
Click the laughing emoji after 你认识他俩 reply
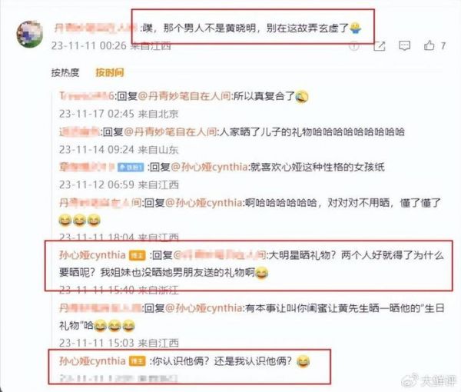303,361
